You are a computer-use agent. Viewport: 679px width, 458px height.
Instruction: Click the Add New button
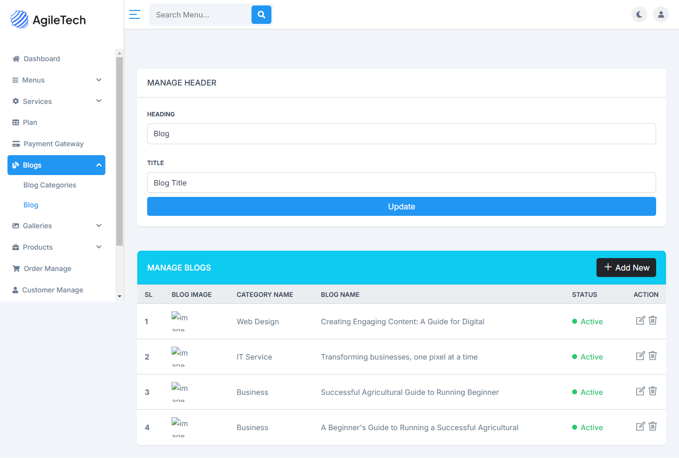(x=626, y=268)
